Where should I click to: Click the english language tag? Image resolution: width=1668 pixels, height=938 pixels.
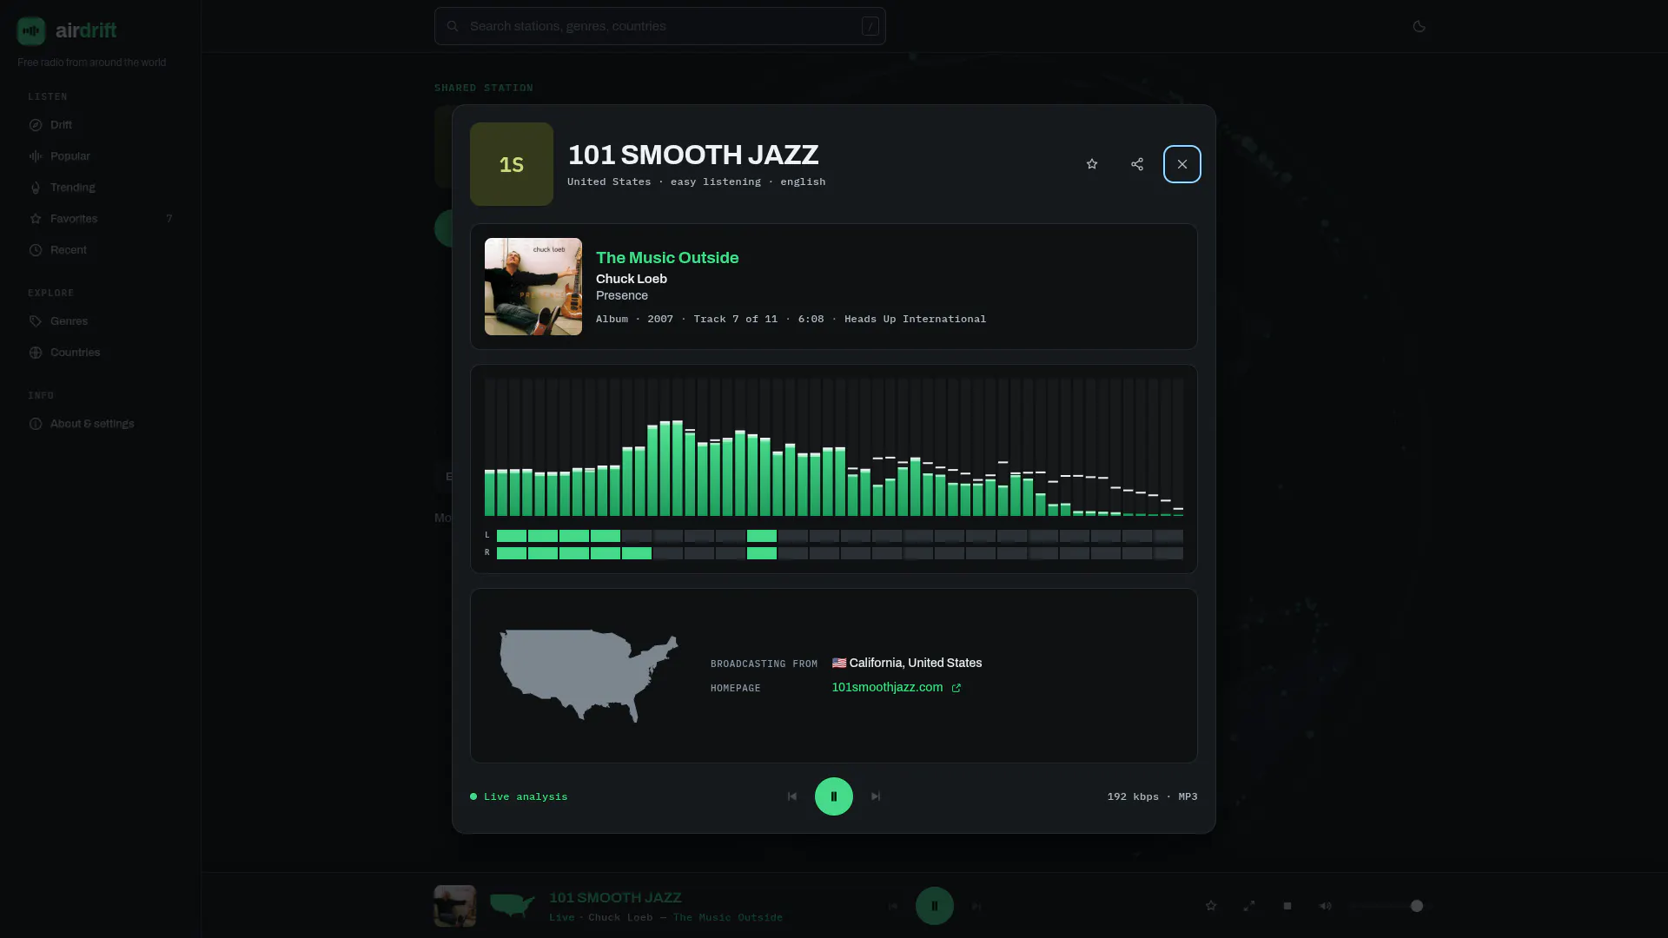click(803, 182)
